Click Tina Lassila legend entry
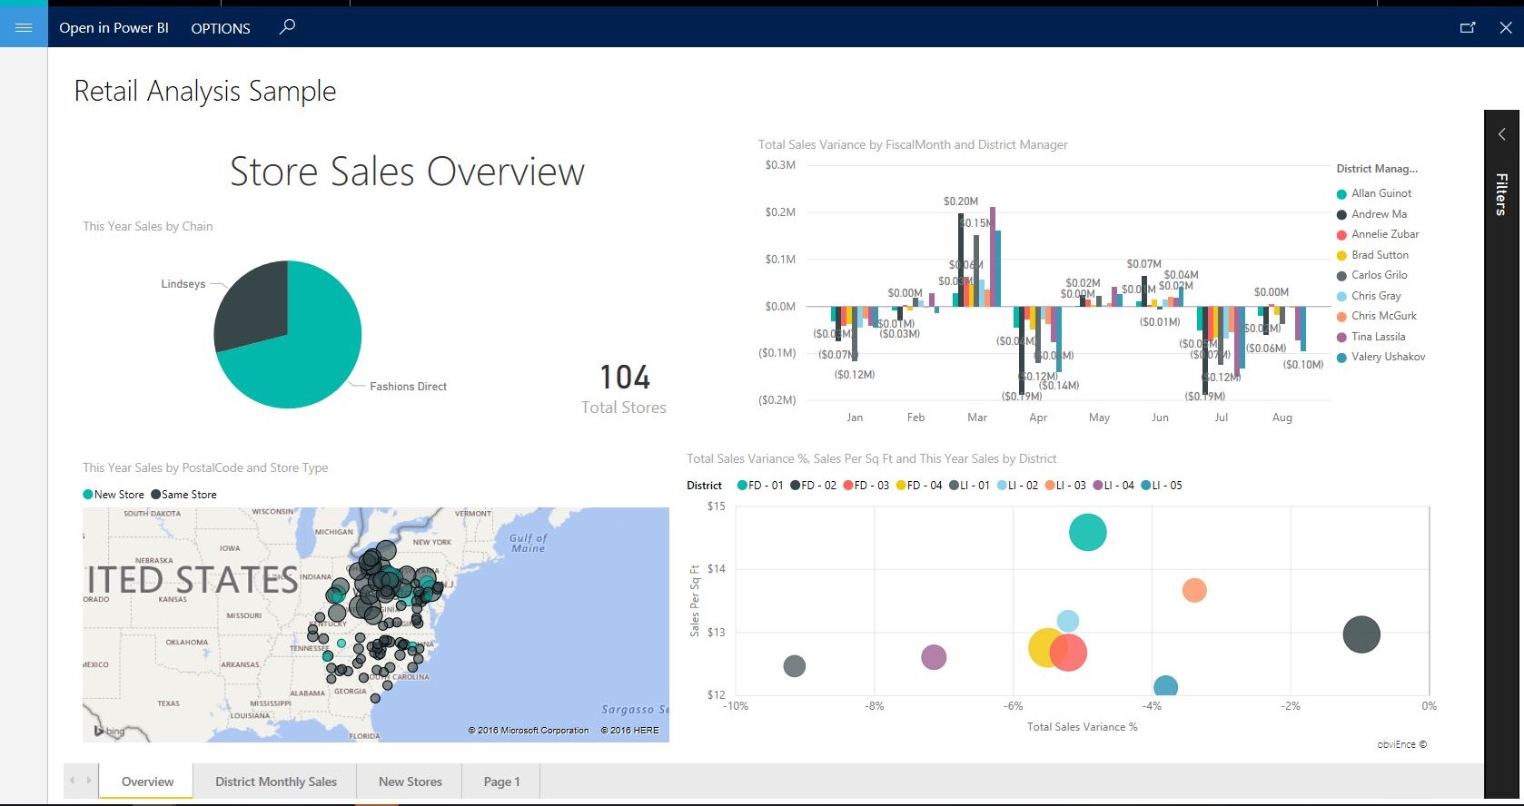This screenshot has height=806, width=1524. (1371, 337)
